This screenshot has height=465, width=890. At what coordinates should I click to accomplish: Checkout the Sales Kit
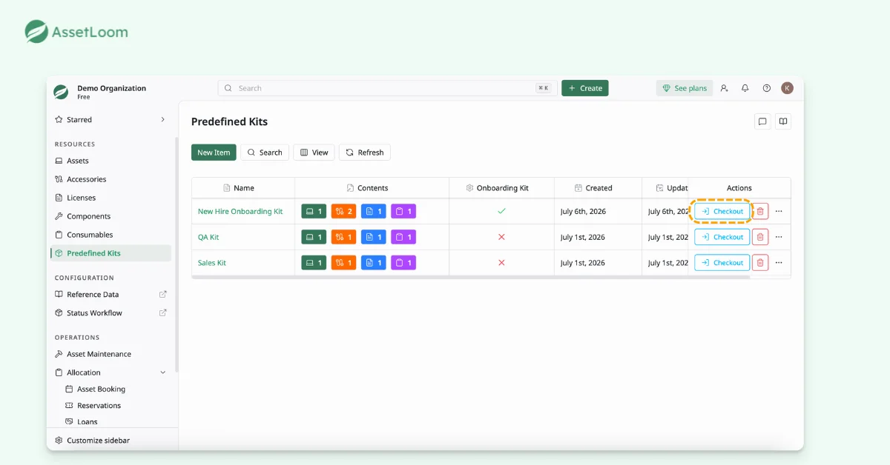tap(722, 263)
